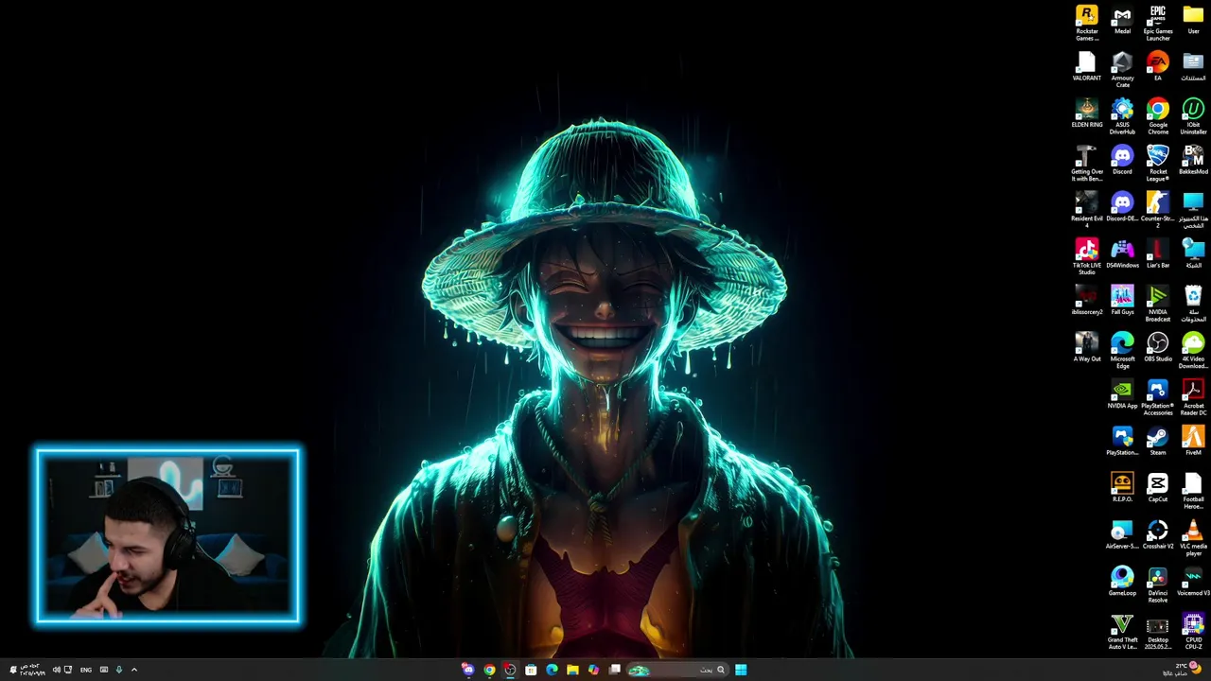
Task: Open Microsoft Store from the taskbar
Action: pos(531,670)
